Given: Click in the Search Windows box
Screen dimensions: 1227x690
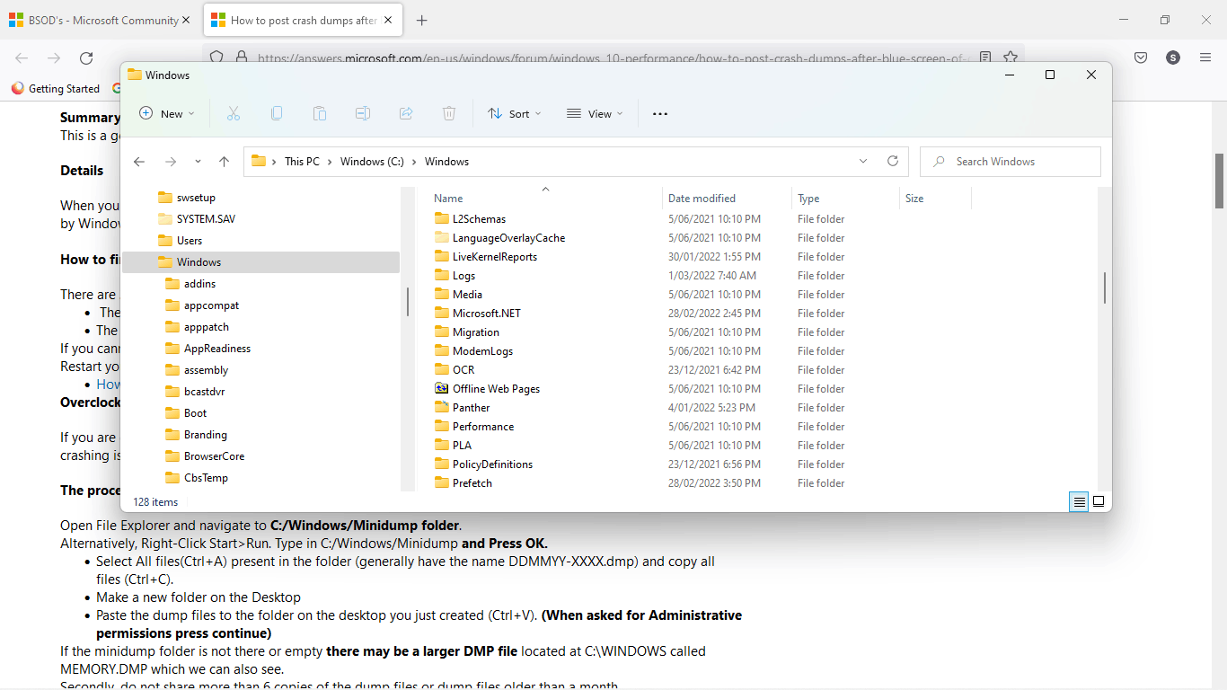Looking at the screenshot, I should point(1011,162).
